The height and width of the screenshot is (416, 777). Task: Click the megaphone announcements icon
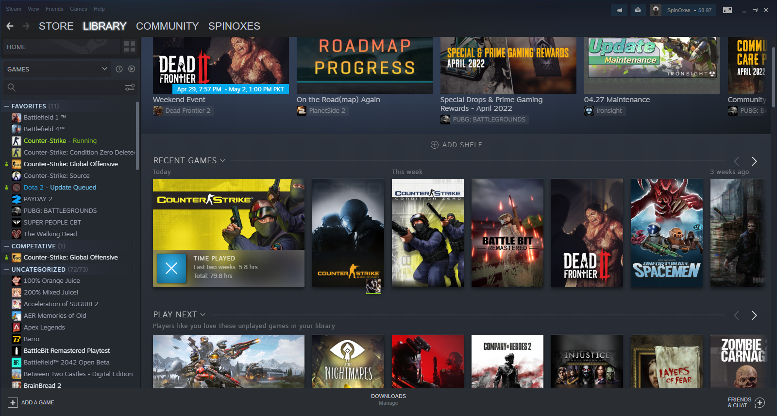(x=619, y=10)
